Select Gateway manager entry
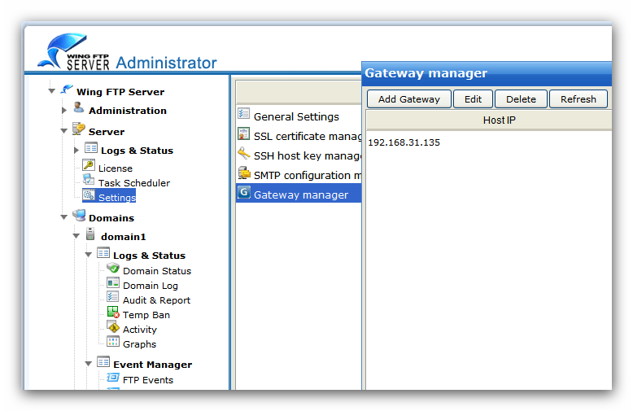This screenshot has width=633, height=411. [299, 195]
